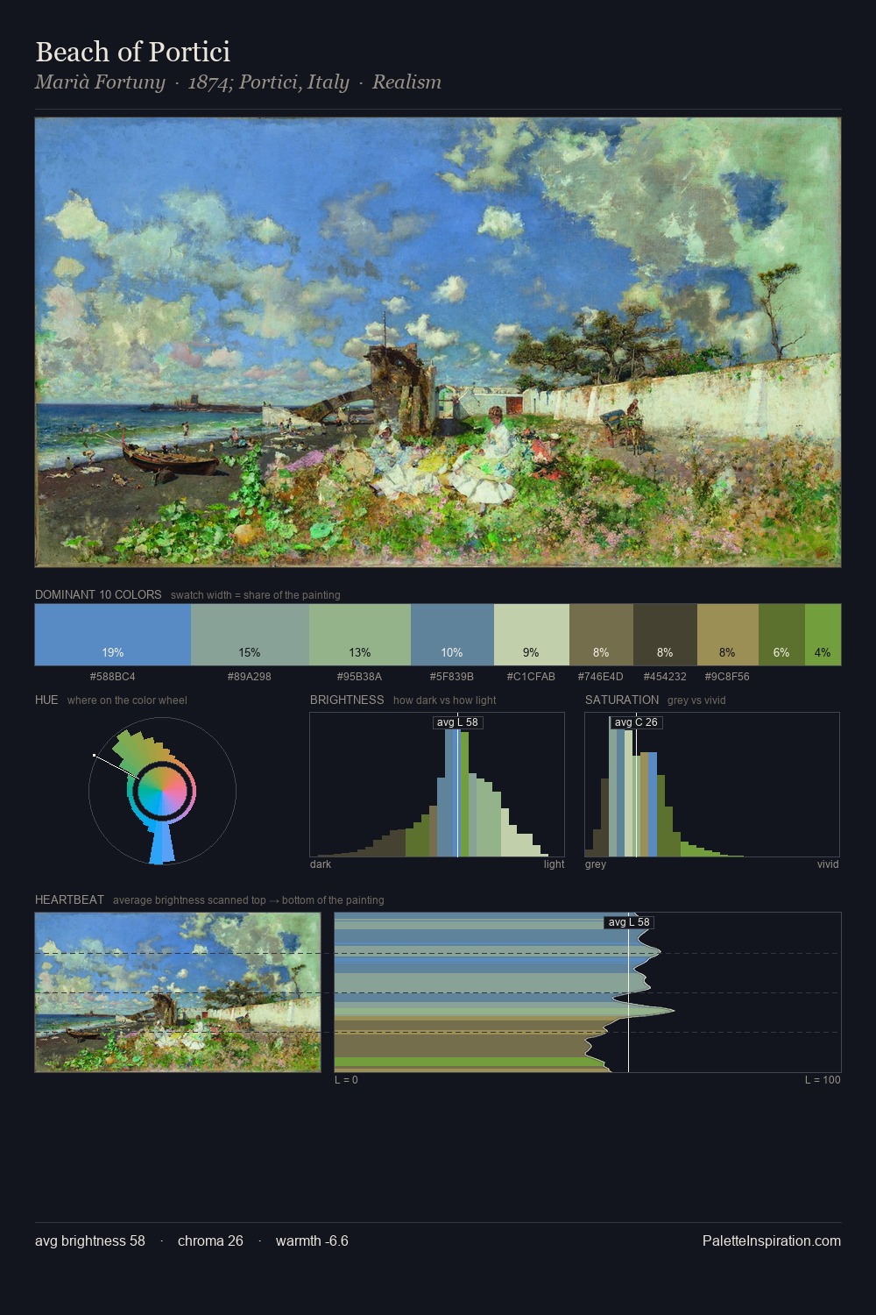Click the hex code #588BC4
Screen dimensions: 876x1315
tap(113, 677)
